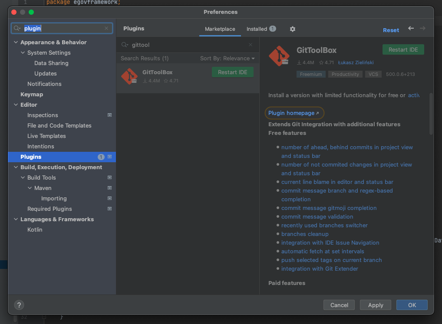The image size is (442, 324).
Task: Focus the marketplace search field with gittool
Action: pyautogui.click(x=188, y=45)
